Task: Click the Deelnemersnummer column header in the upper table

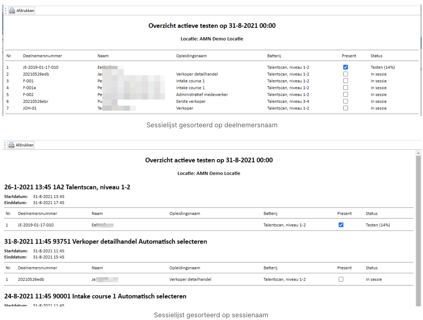Action: coord(42,56)
